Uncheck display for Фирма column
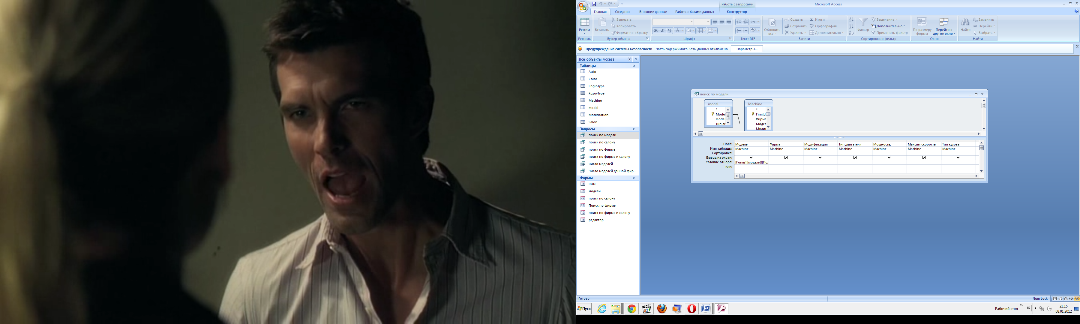 point(786,158)
